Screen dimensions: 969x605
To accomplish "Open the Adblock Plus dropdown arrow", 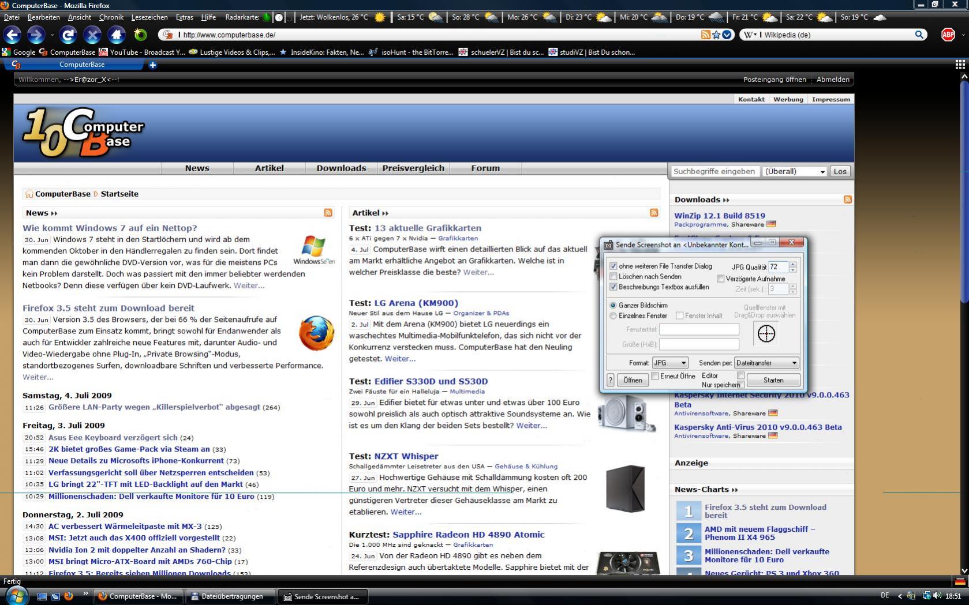I will (962, 35).
